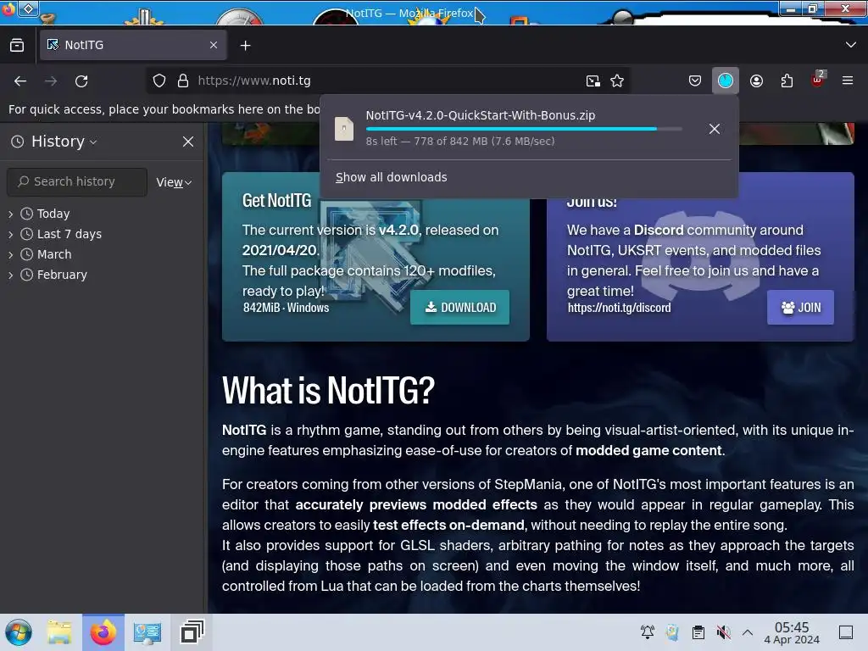This screenshot has height=651, width=868.
Task: Close the History sidebar
Action: tap(188, 142)
